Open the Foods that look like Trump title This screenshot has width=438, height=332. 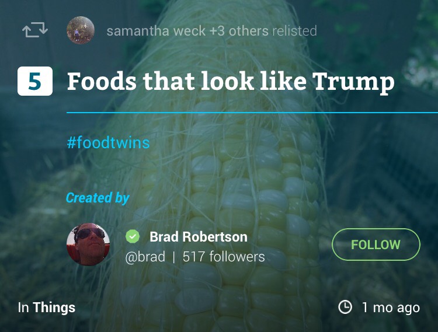tap(231, 82)
